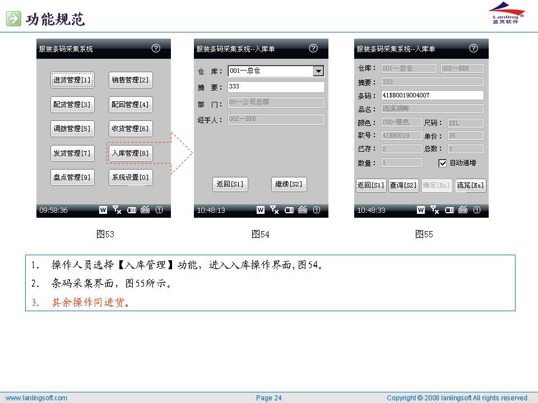Open 调拨管理[5] menu button
Viewport: 538px width, 403px height.
point(72,129)
